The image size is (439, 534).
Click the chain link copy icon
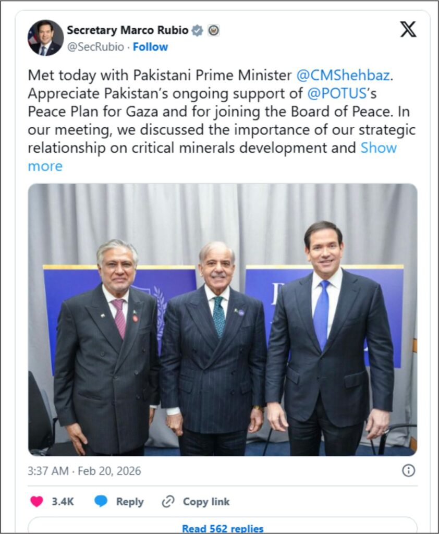tap(168, 502)
